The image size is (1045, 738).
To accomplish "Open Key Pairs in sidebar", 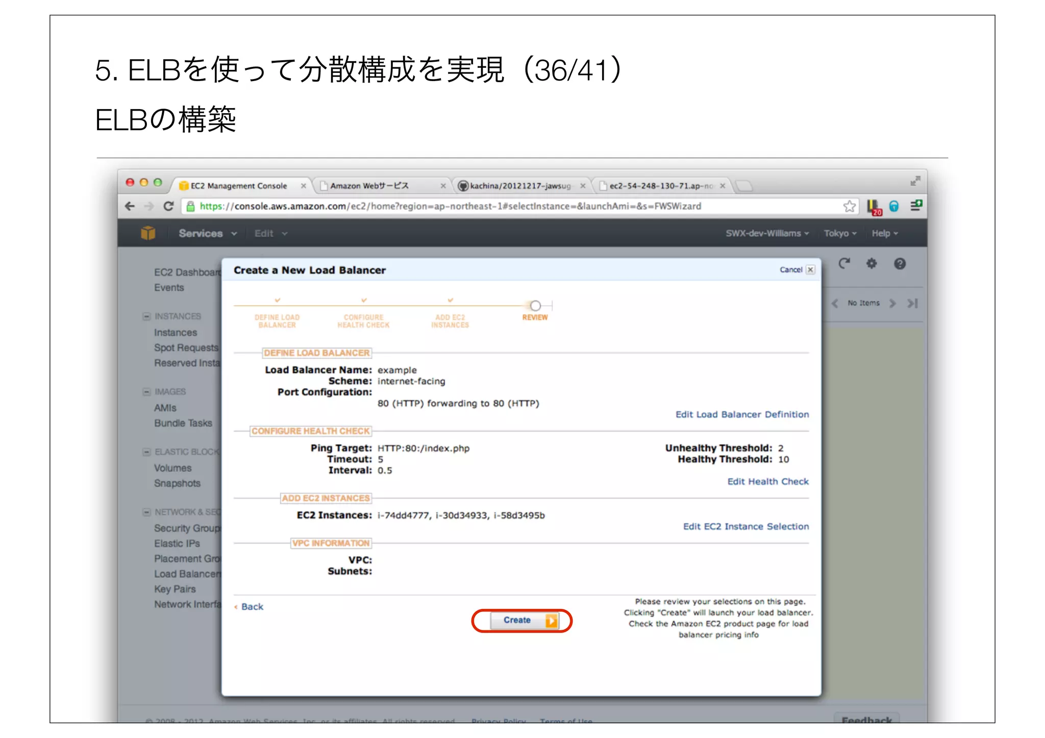I will [175, 589].
